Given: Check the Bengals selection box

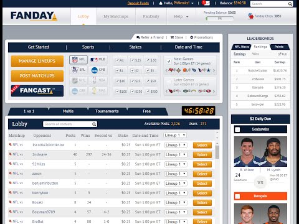Looking at the screenshot, I should [237, 196].
